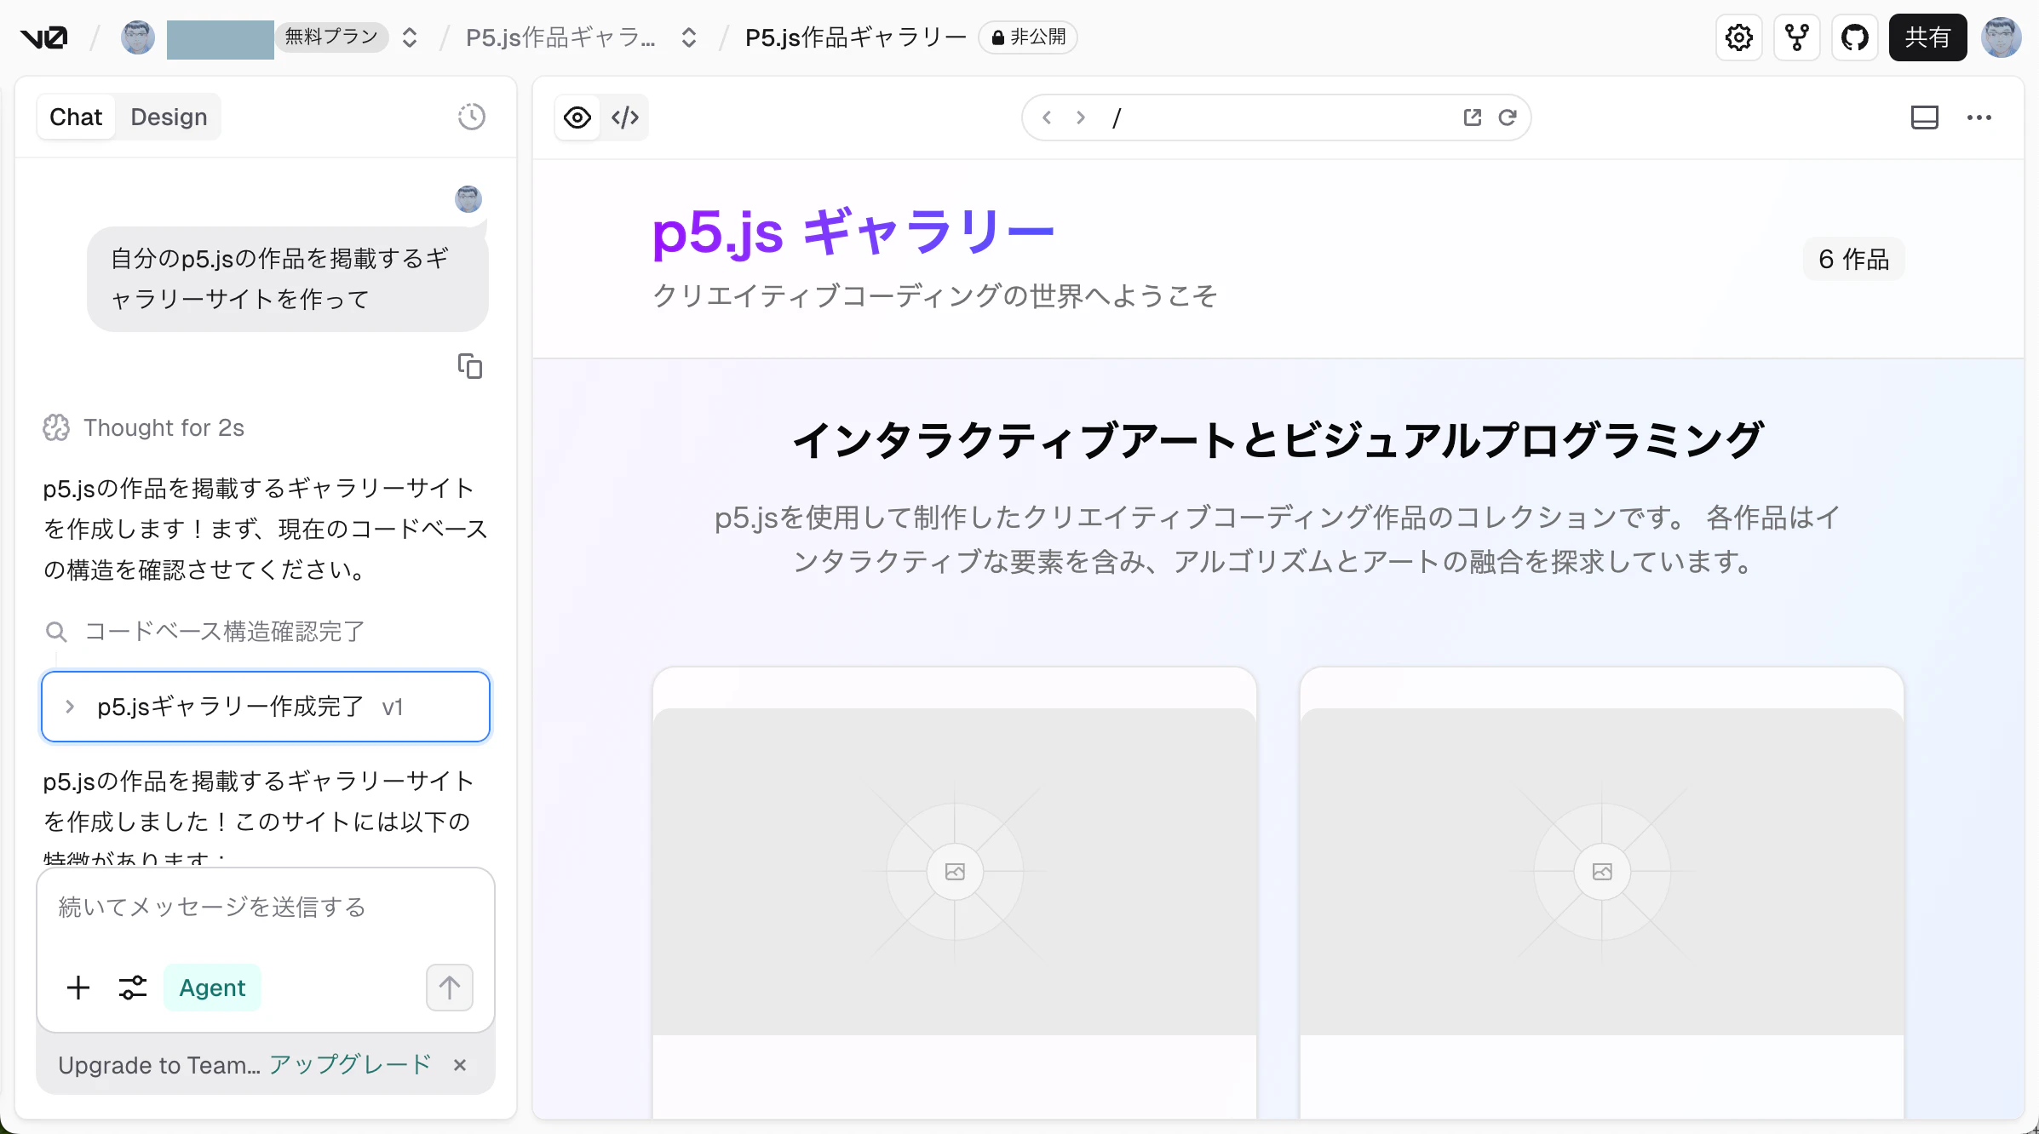Toggle the bottom panel layout icon
2039x1134 pixels.
[x=1925, y=117]
